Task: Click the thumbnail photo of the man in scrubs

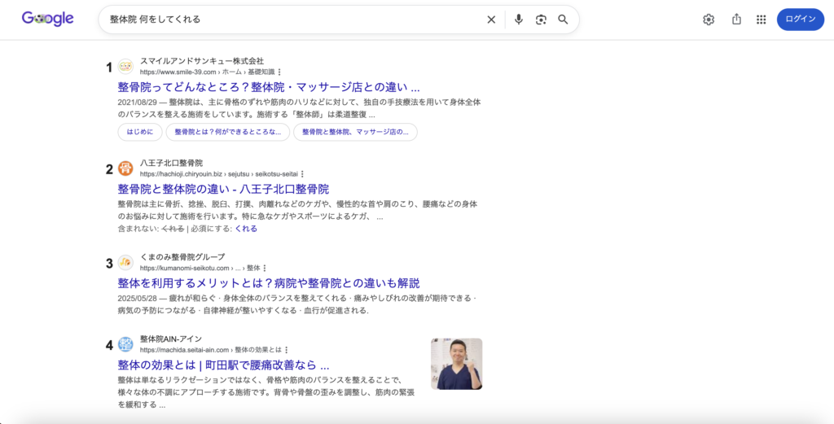Action: 456,364
